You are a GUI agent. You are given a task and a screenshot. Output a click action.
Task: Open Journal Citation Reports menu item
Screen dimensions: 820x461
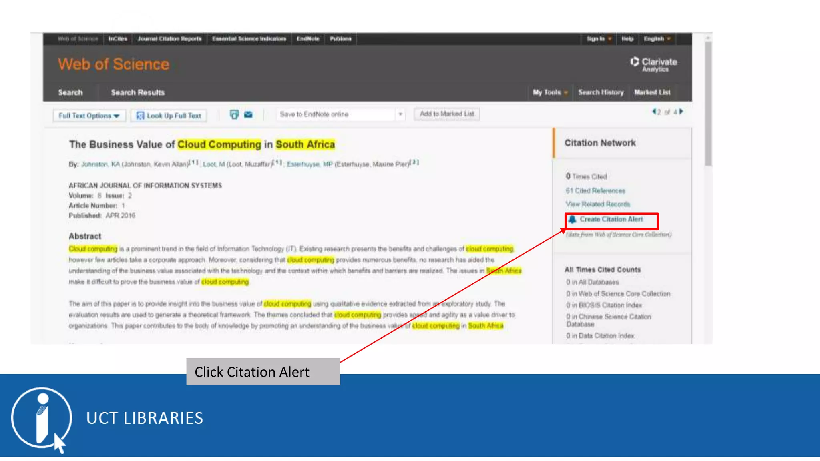[x=169, y=39]
